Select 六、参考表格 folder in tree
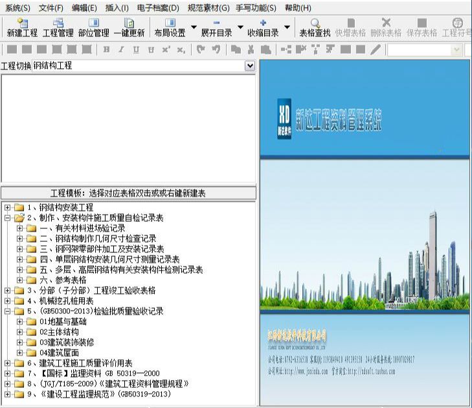Viewport: 472px width, 408px height. coord(62,280)
